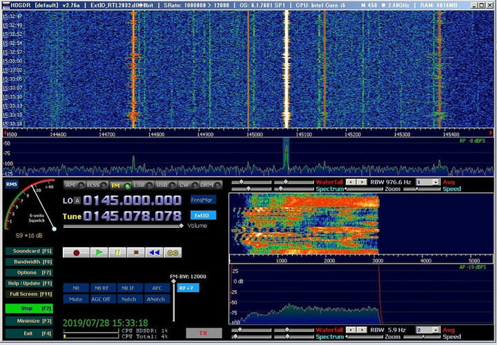
Task: Switch to Full Screen [F11]
Action: (x=29, y=295)
